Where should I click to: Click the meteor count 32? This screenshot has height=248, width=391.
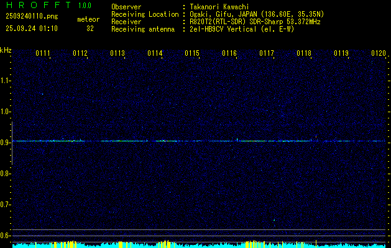pyautogui.click(x=90, y=29)
